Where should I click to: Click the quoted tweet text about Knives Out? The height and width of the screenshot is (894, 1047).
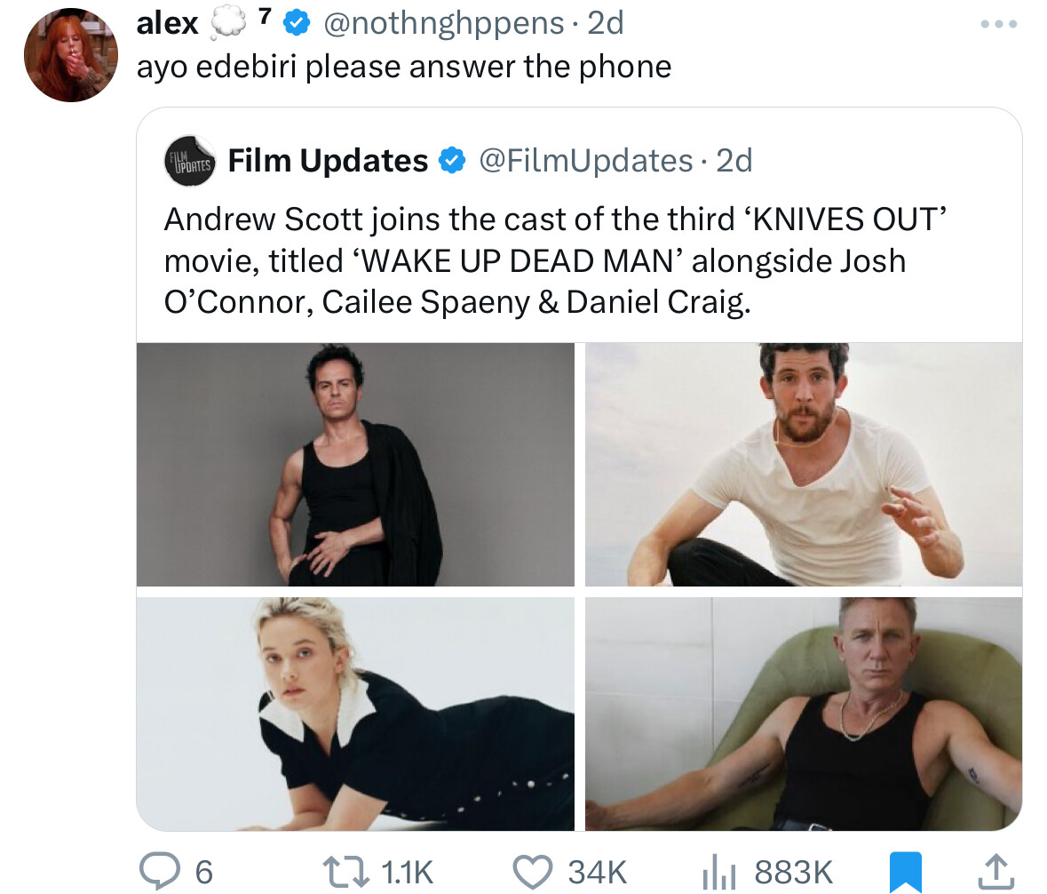pyautogui.click(x=535, y=260)
